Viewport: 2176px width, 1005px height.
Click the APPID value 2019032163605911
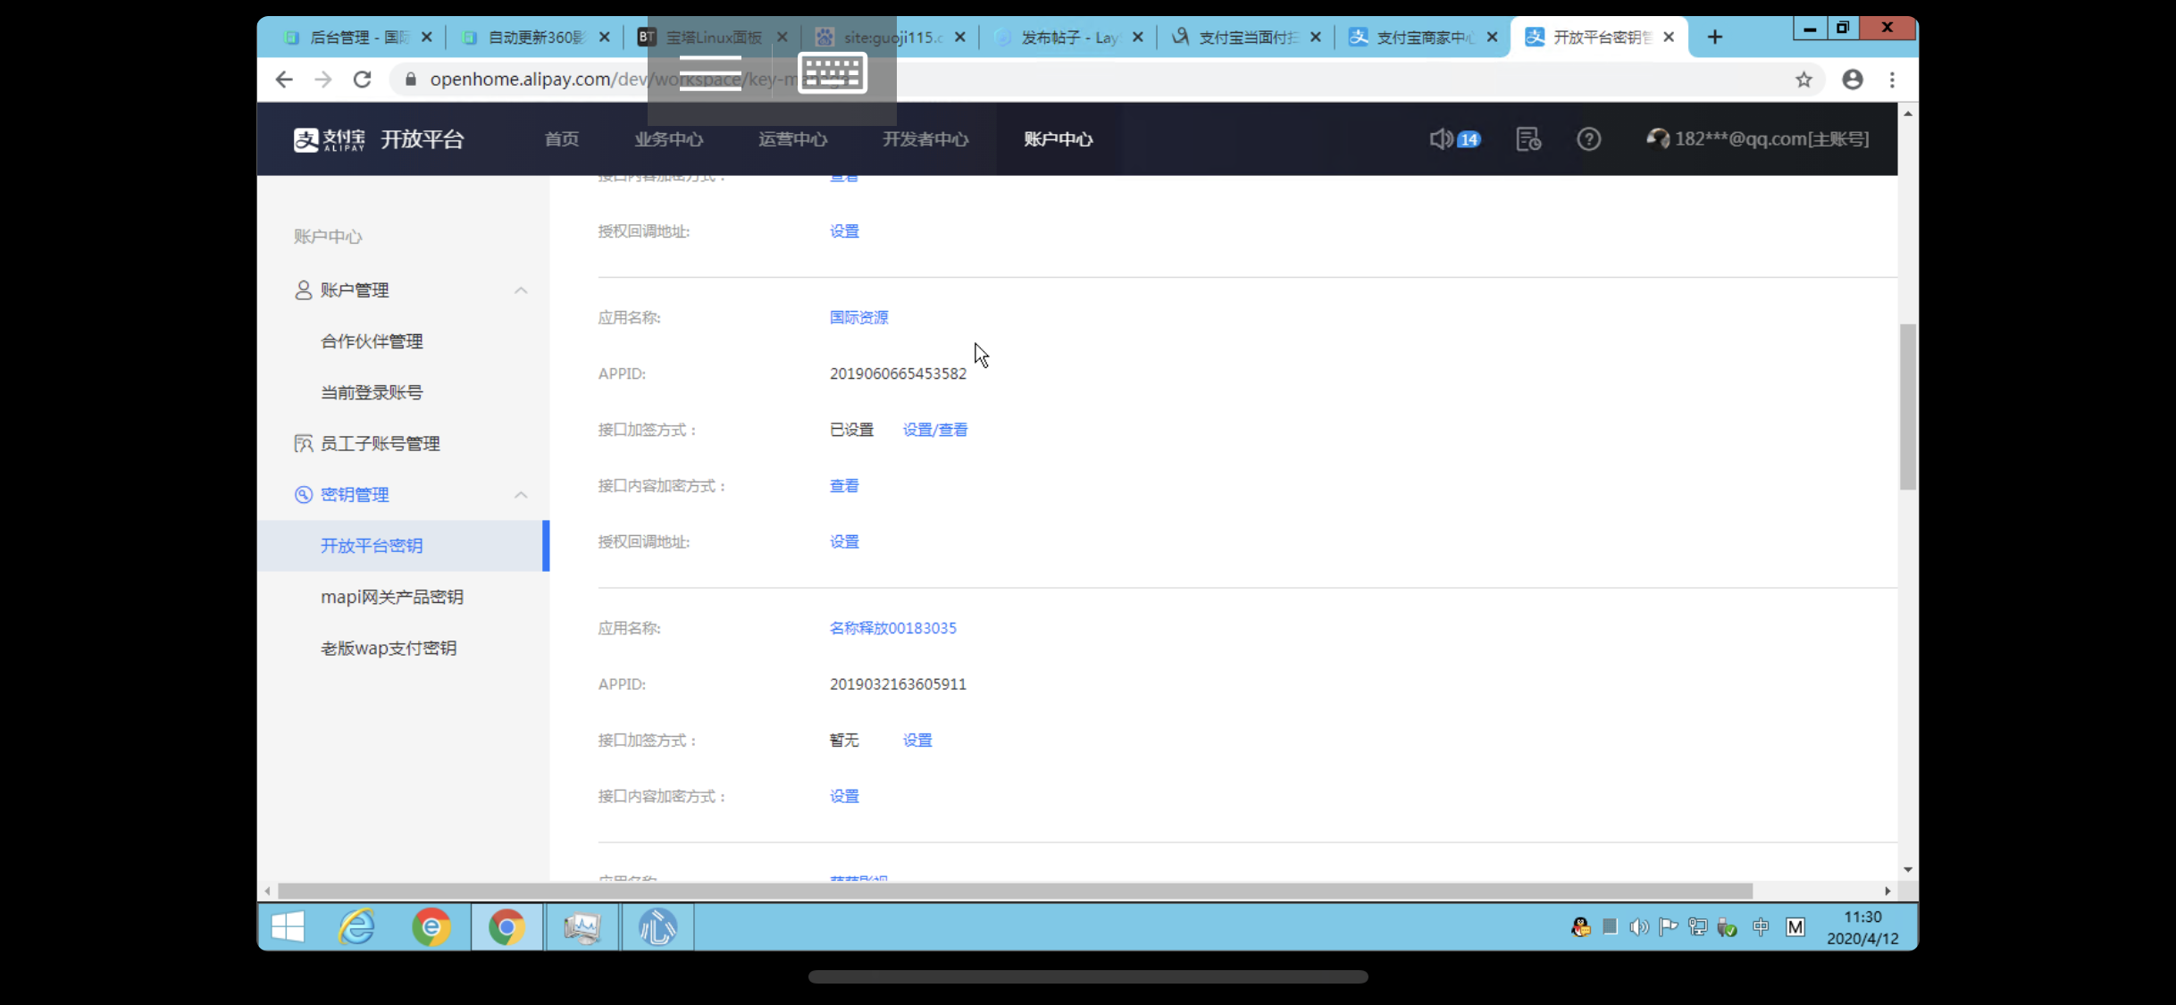pyautogui.click(x=898, y=684)
